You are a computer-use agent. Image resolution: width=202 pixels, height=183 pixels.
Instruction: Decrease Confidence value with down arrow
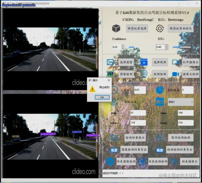tap(123, 48)
